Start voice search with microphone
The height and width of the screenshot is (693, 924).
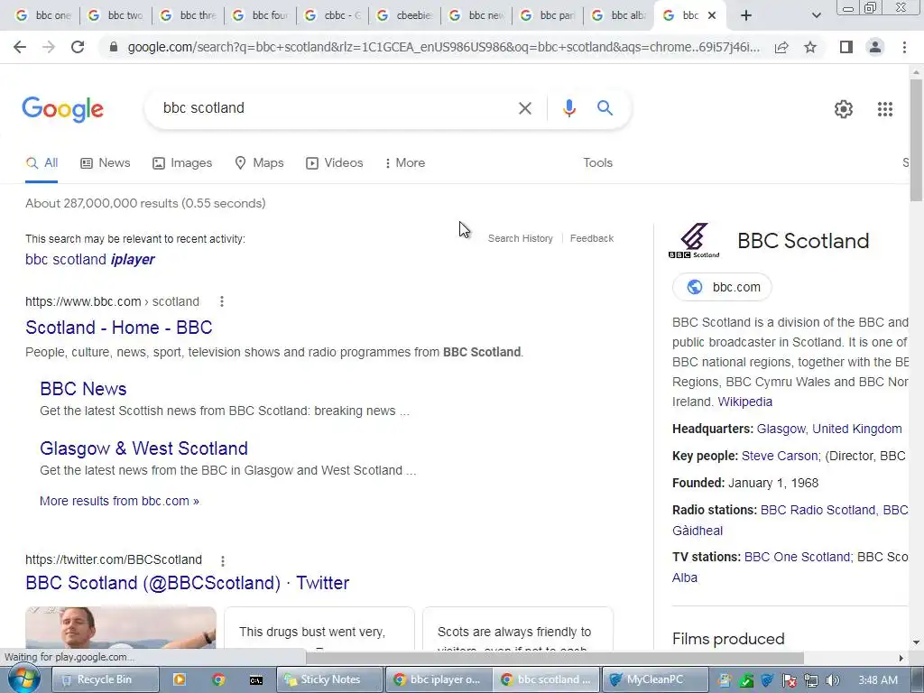click(568, 108)
